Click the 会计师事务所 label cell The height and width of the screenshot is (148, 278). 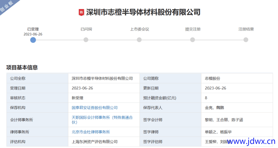point(37,120)
